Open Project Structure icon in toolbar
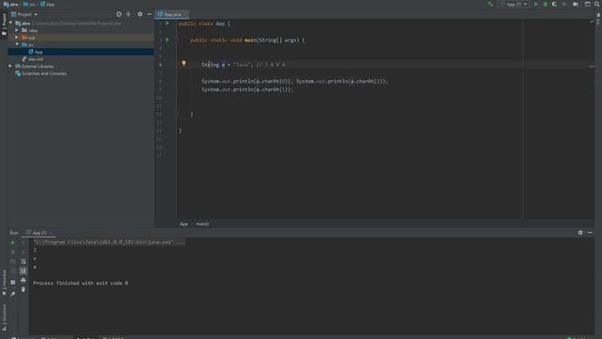The width and height of the screenshot is (602, 339). click(587, 4)
